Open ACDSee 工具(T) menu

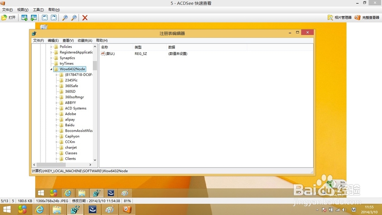[x=38, y=10]
